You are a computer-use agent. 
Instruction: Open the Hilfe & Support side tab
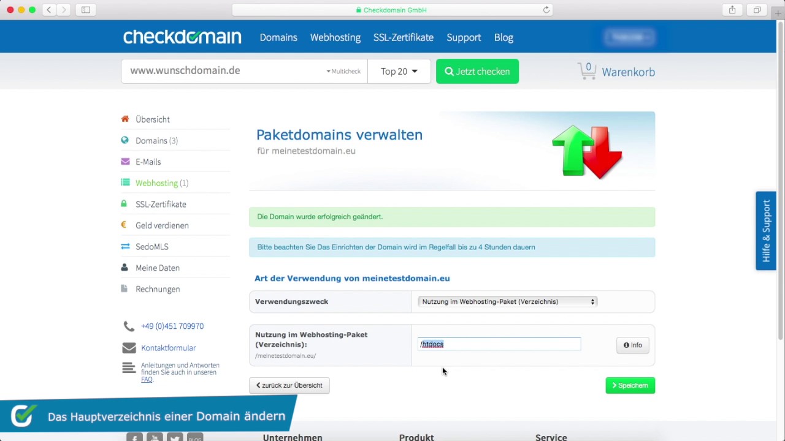point(766,231)
